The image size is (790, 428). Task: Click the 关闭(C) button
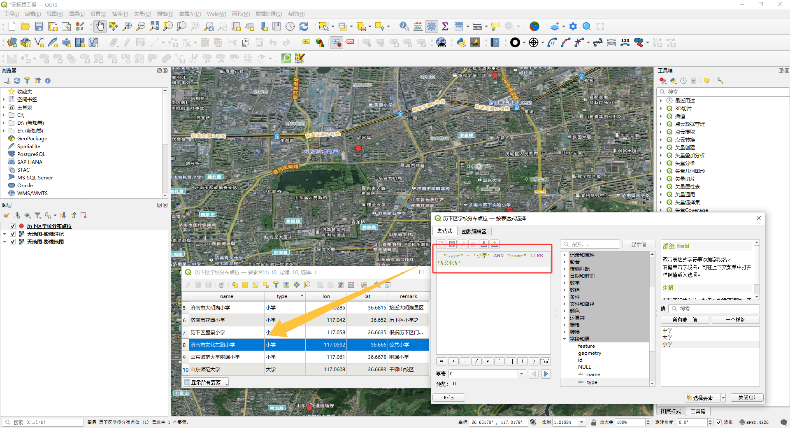pos(747,398)
